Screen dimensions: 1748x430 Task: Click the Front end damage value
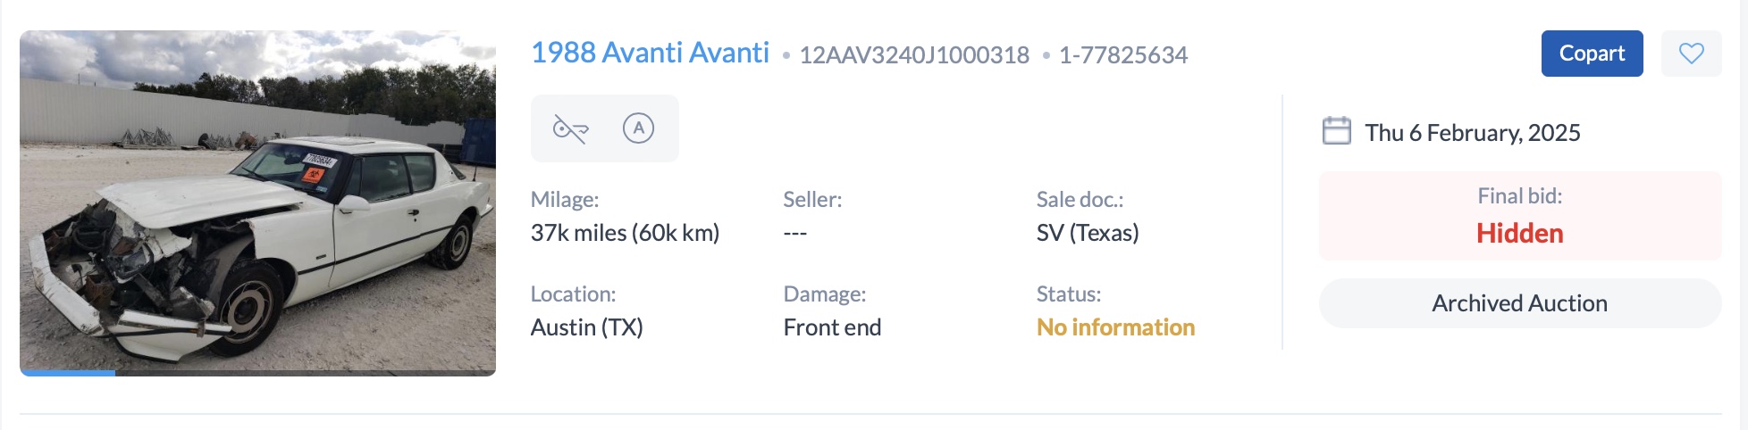coord(832,327)
